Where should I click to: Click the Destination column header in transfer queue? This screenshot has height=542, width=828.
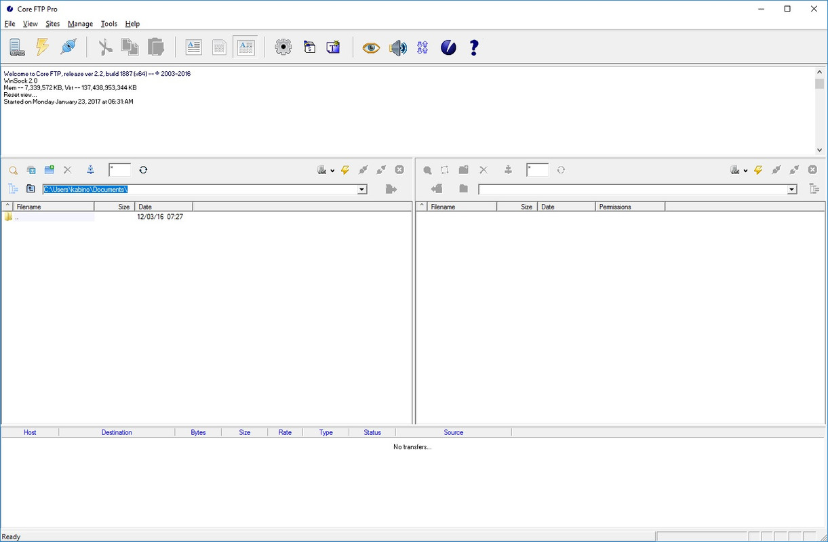click(117, 432)
